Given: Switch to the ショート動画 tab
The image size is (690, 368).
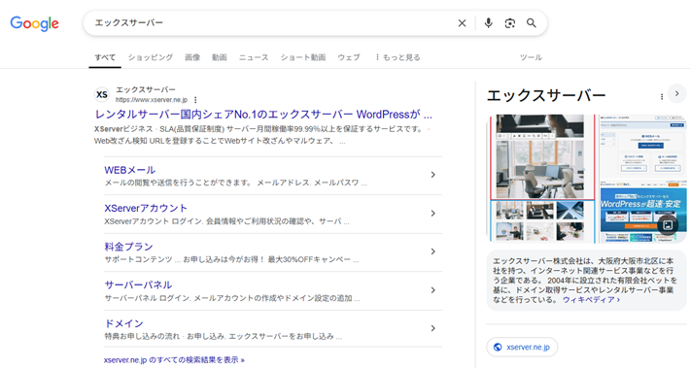Looking at the screenshot, I should pyautogui.click(x=303, y=57).
